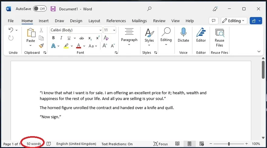Click the Editor pen icon
The height and width of the screenshot is (148, 267).
coord(201,35)
